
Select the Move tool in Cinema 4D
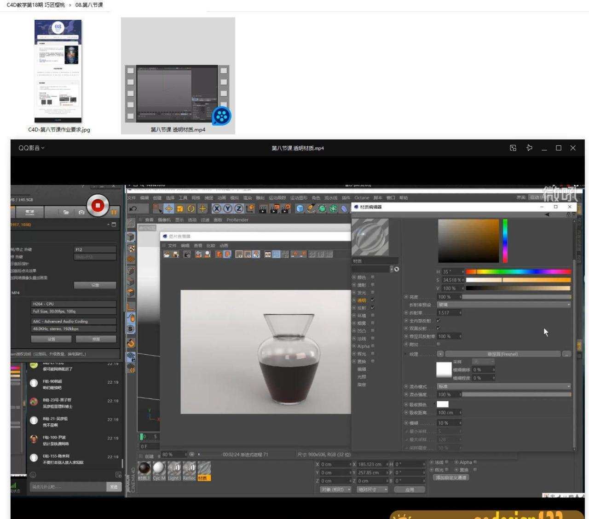point(168,208)
